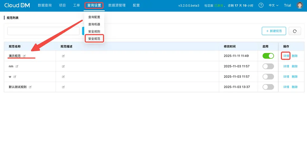Select 安全规范 from dropdown menu
The image size is (307, 146).
[x=94, y=39]
